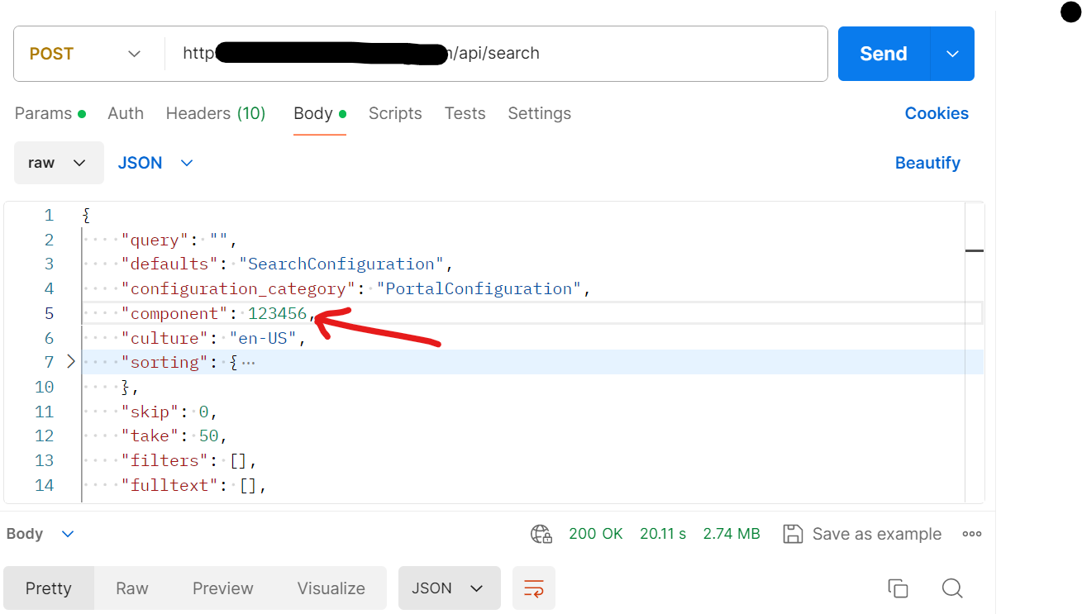The height and width of the screenshot is (614, 1082).
Task: Click the network globe lock icon
Action: coord(541,534)
